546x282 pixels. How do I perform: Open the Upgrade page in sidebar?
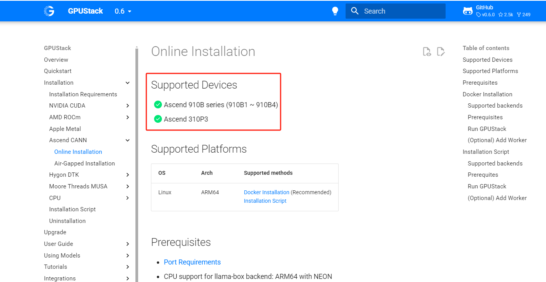click(55, 232)
